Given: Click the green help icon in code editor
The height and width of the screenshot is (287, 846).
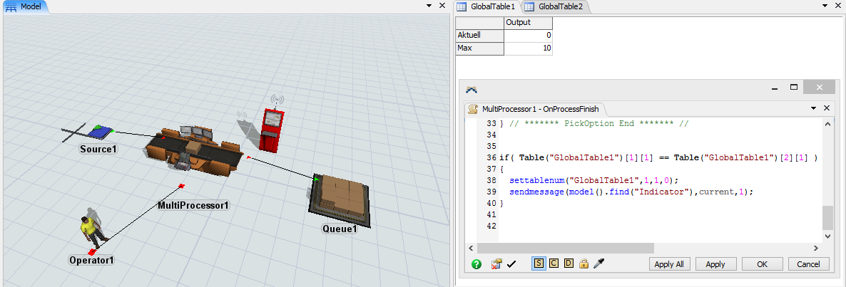Looking at the screenshot, I should [x=476, y=264].
